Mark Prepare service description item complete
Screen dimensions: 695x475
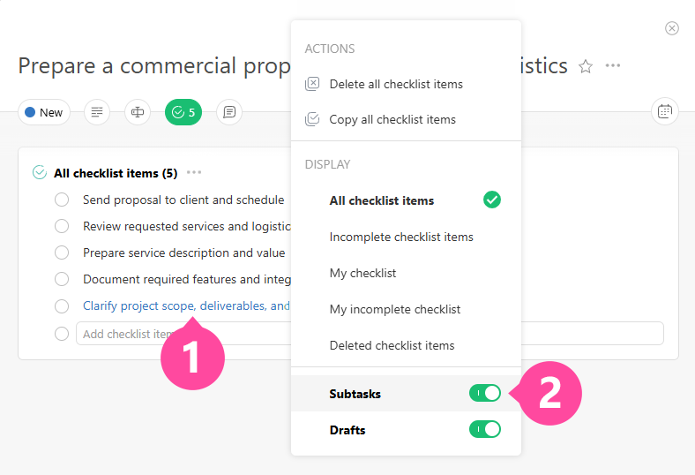click(62, 253)
